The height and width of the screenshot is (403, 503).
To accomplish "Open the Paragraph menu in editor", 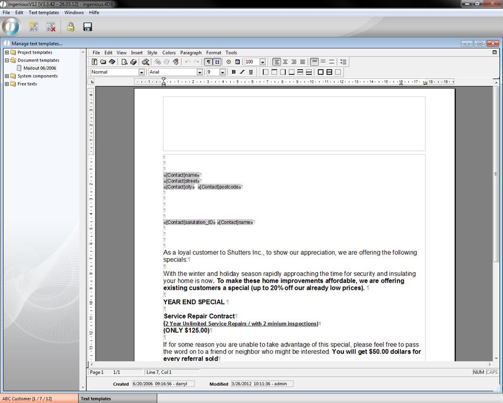I will 190,53.
